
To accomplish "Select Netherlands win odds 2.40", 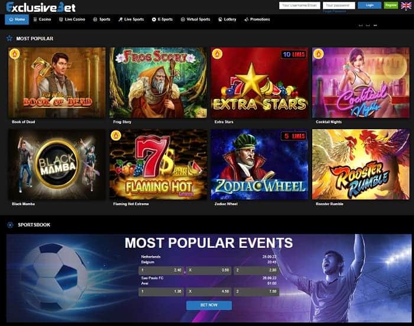I will [161, 270].
